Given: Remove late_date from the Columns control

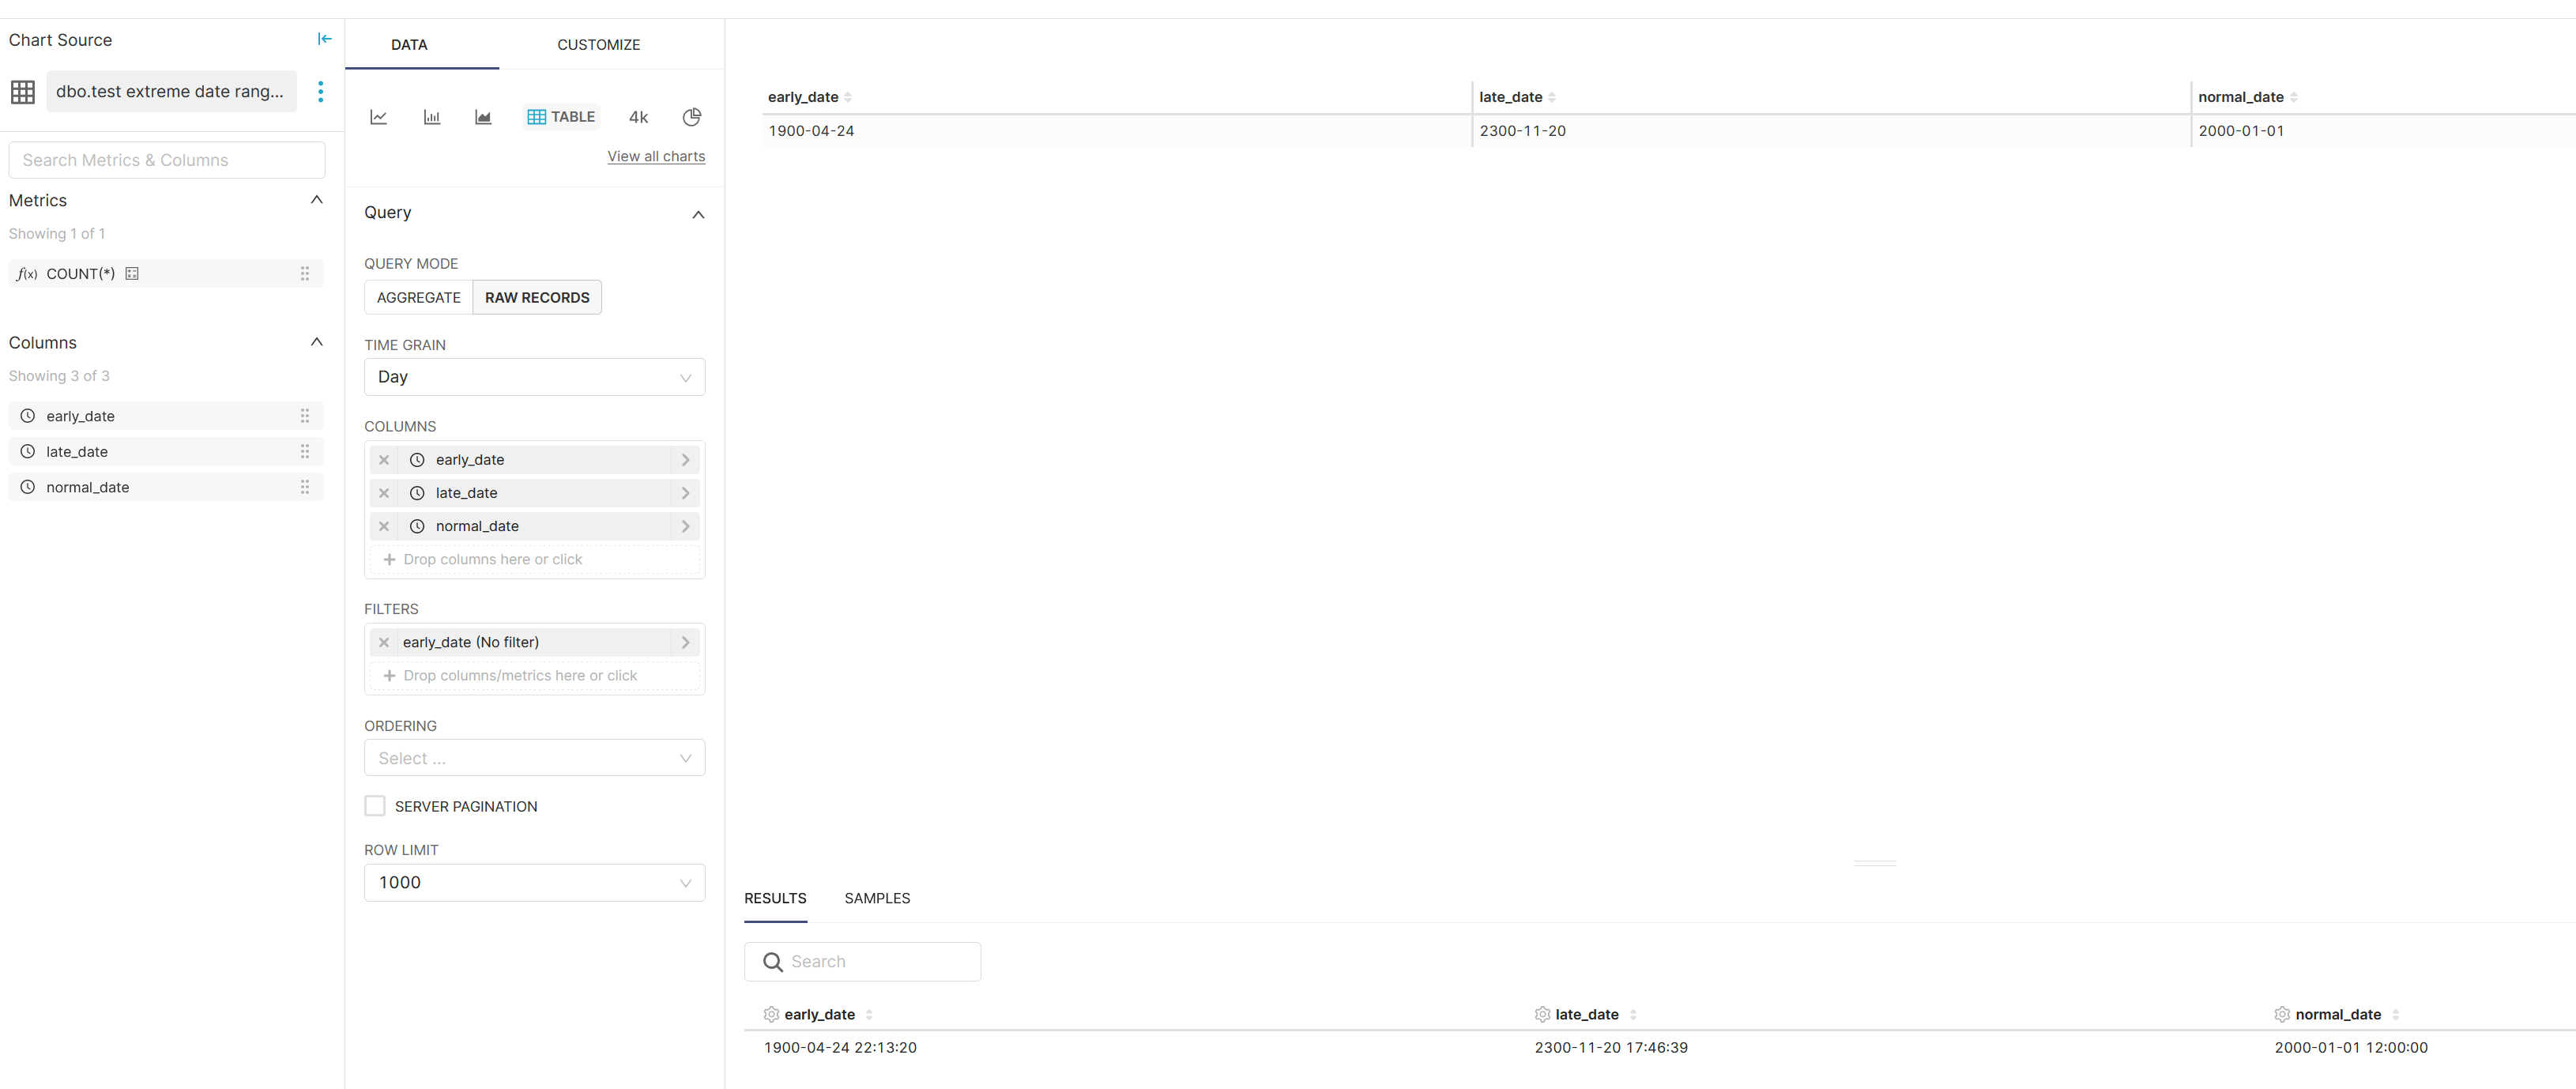Looking at the screenshot, I should 384,493.
